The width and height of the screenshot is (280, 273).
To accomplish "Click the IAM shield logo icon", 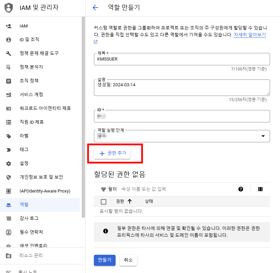I will pos(9,8).
